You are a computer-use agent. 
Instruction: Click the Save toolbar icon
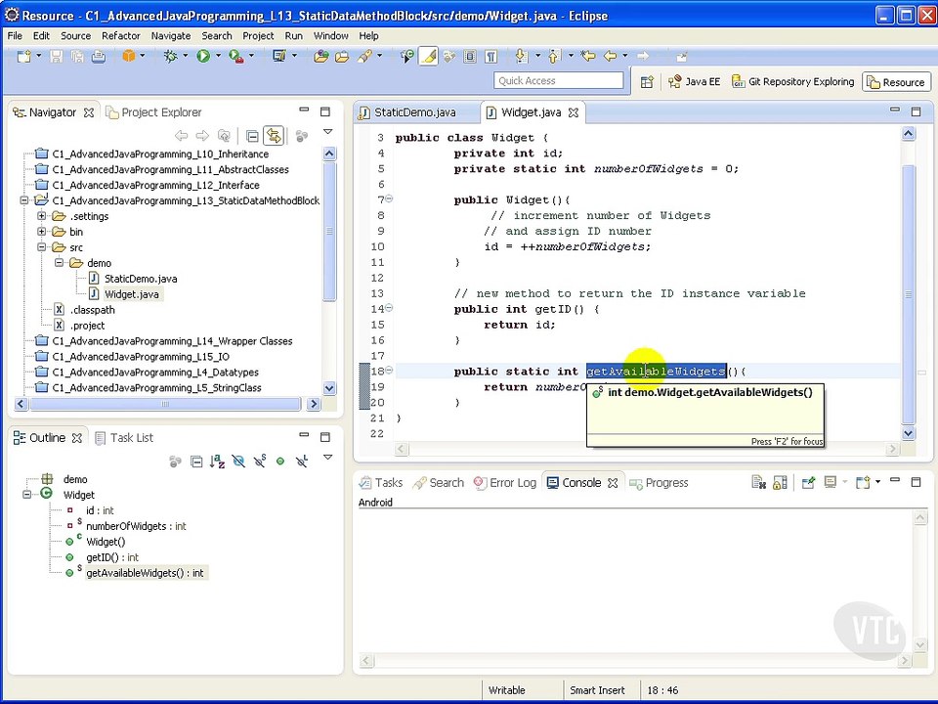click(x=57, y=57)
